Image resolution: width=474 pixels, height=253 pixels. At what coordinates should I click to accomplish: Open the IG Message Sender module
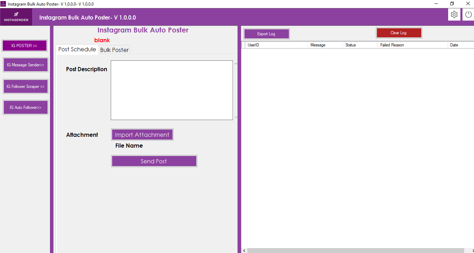click(25, 65)
